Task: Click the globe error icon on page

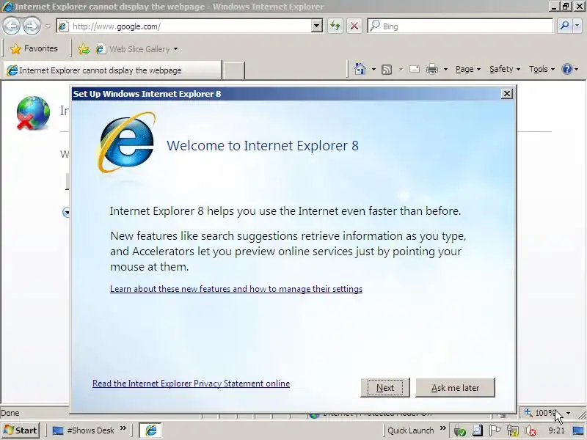Action: click(33, 113)
